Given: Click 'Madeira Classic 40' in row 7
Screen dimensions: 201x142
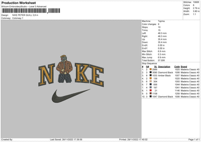Looking at the screenshot, I should pyautogui.click(x=190, y=87).
